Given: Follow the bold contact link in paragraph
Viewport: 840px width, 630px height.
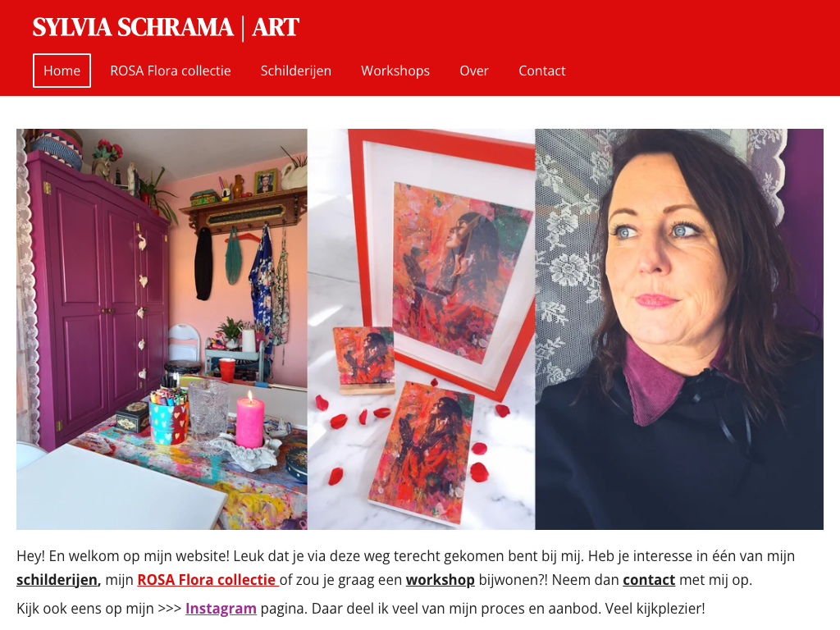Looking at the screenshot, I should coord(649,580).
